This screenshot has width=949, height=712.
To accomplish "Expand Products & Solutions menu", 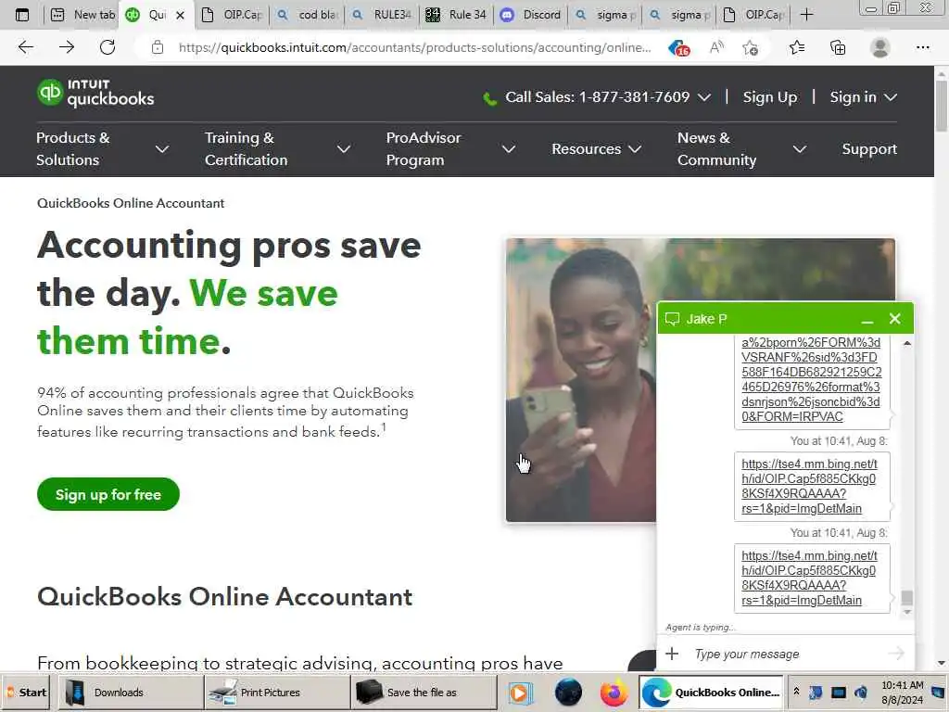I will pyautogui.click(x=161, y=149).
